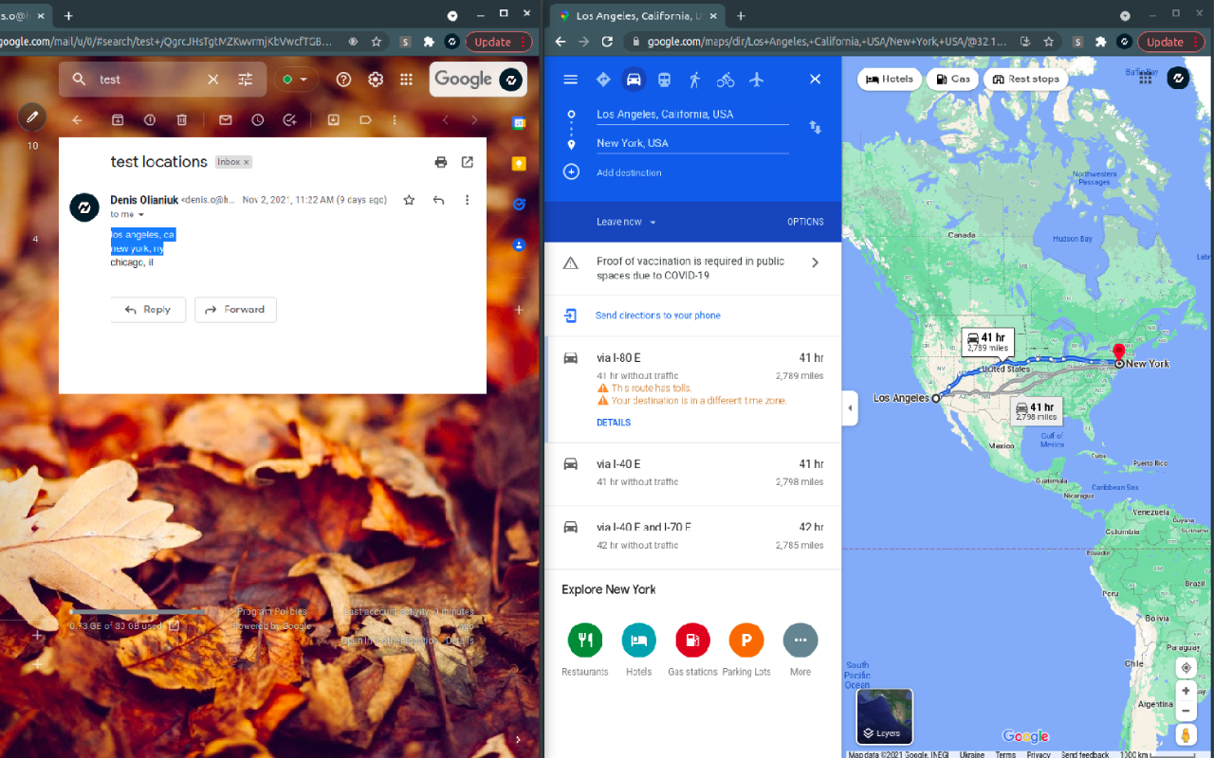Select Driving travel mode
The width and height of the screenshot is (1214, 758).
[634, 80]
